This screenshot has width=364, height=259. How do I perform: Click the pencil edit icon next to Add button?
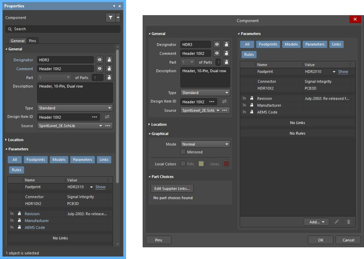point(337,222)
